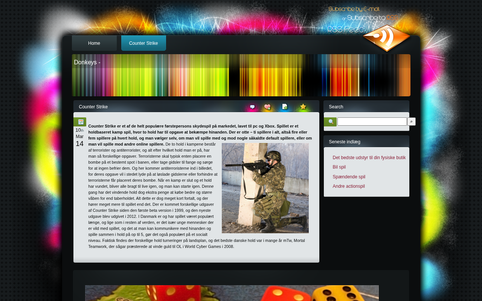The image size is (482, 301).
Task: Click the document with green arrow icon
Action: click(285, 107)
